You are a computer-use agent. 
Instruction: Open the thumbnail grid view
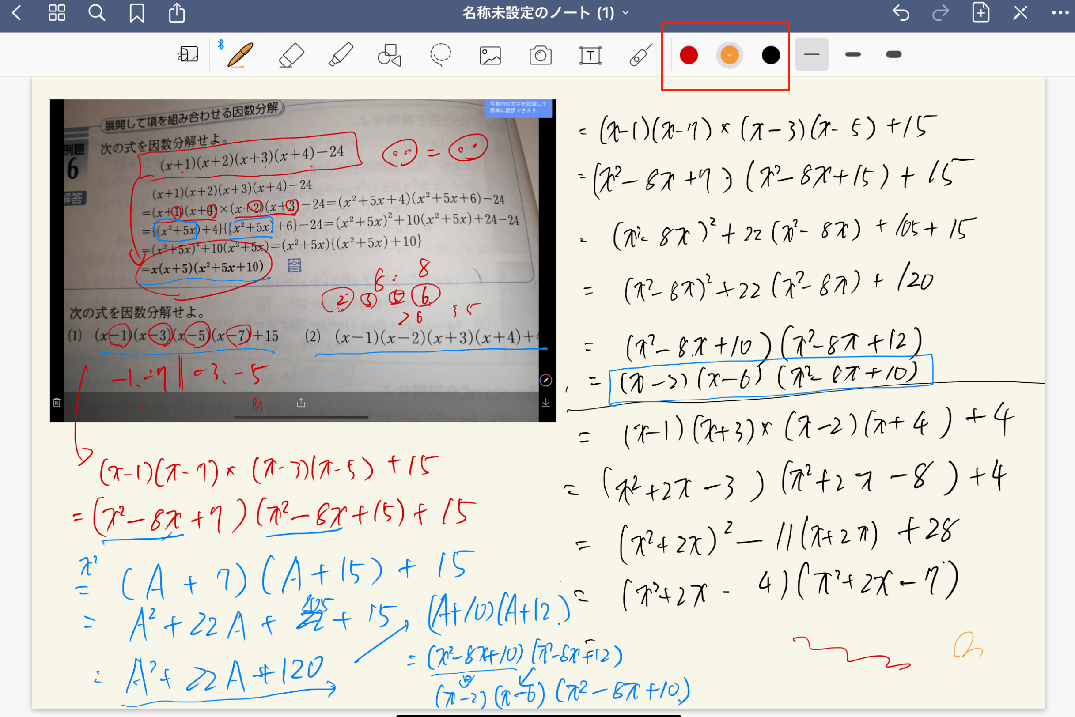[57, 13]
